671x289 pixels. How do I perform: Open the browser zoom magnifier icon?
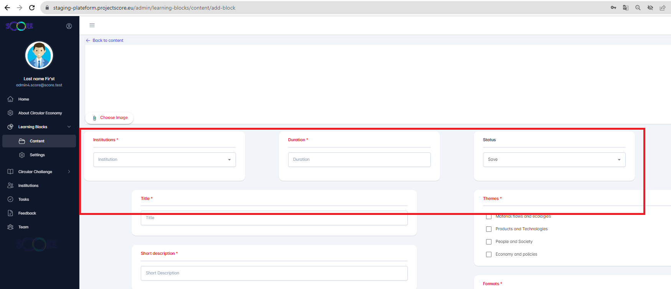coord(638,8)
